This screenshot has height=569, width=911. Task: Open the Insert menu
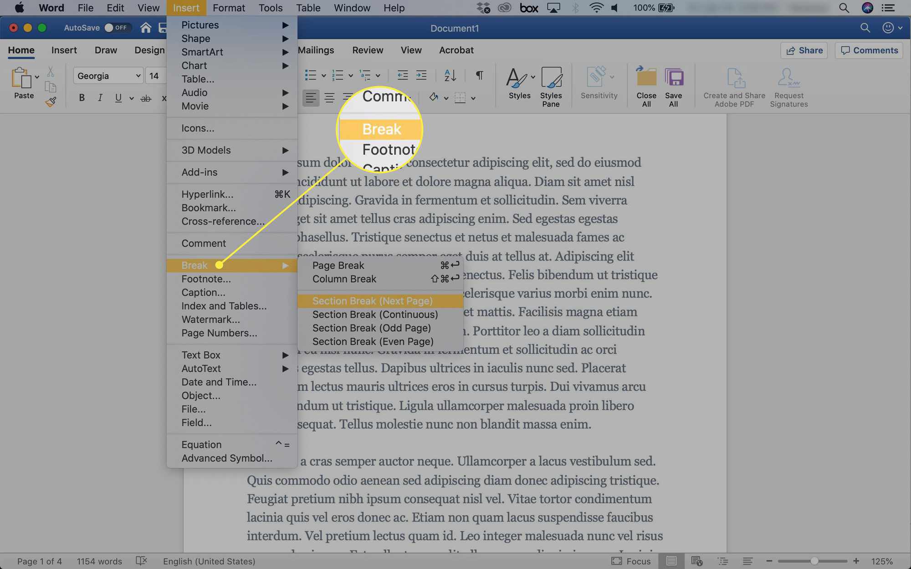click(x=186, y=7)
